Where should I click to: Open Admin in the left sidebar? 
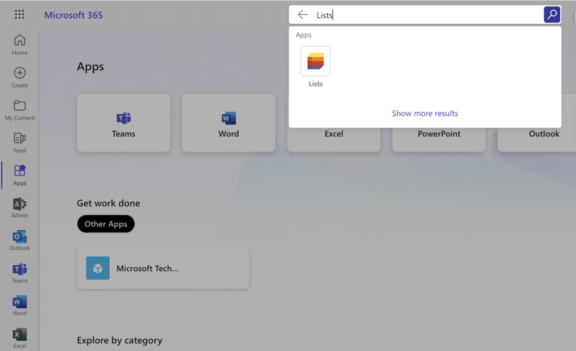click(20, 208)
